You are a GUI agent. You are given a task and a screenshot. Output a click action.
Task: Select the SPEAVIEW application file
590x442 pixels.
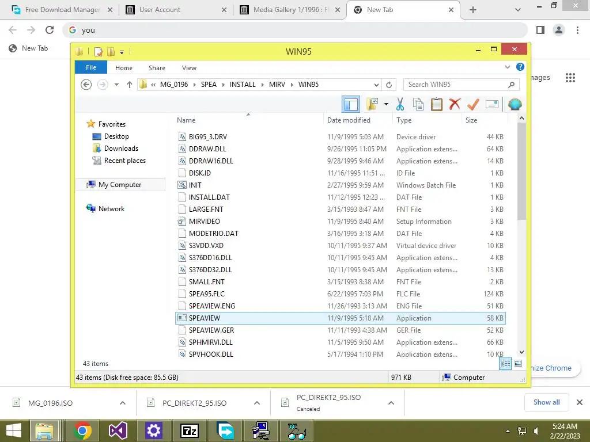click(340, 318)
